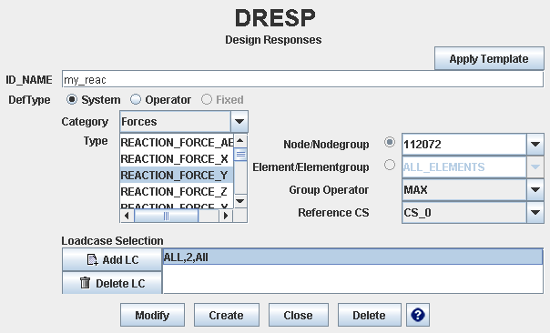Click the Type list scroll left arrow
The image size is (550, 333).
127,216
